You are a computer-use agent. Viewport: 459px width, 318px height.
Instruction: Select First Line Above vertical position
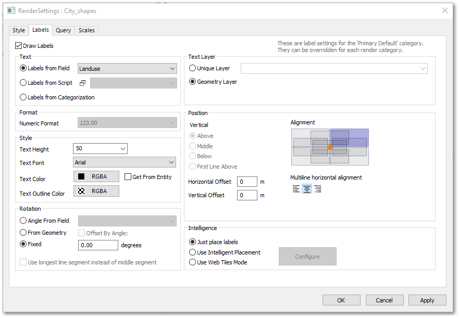[192, 167]
